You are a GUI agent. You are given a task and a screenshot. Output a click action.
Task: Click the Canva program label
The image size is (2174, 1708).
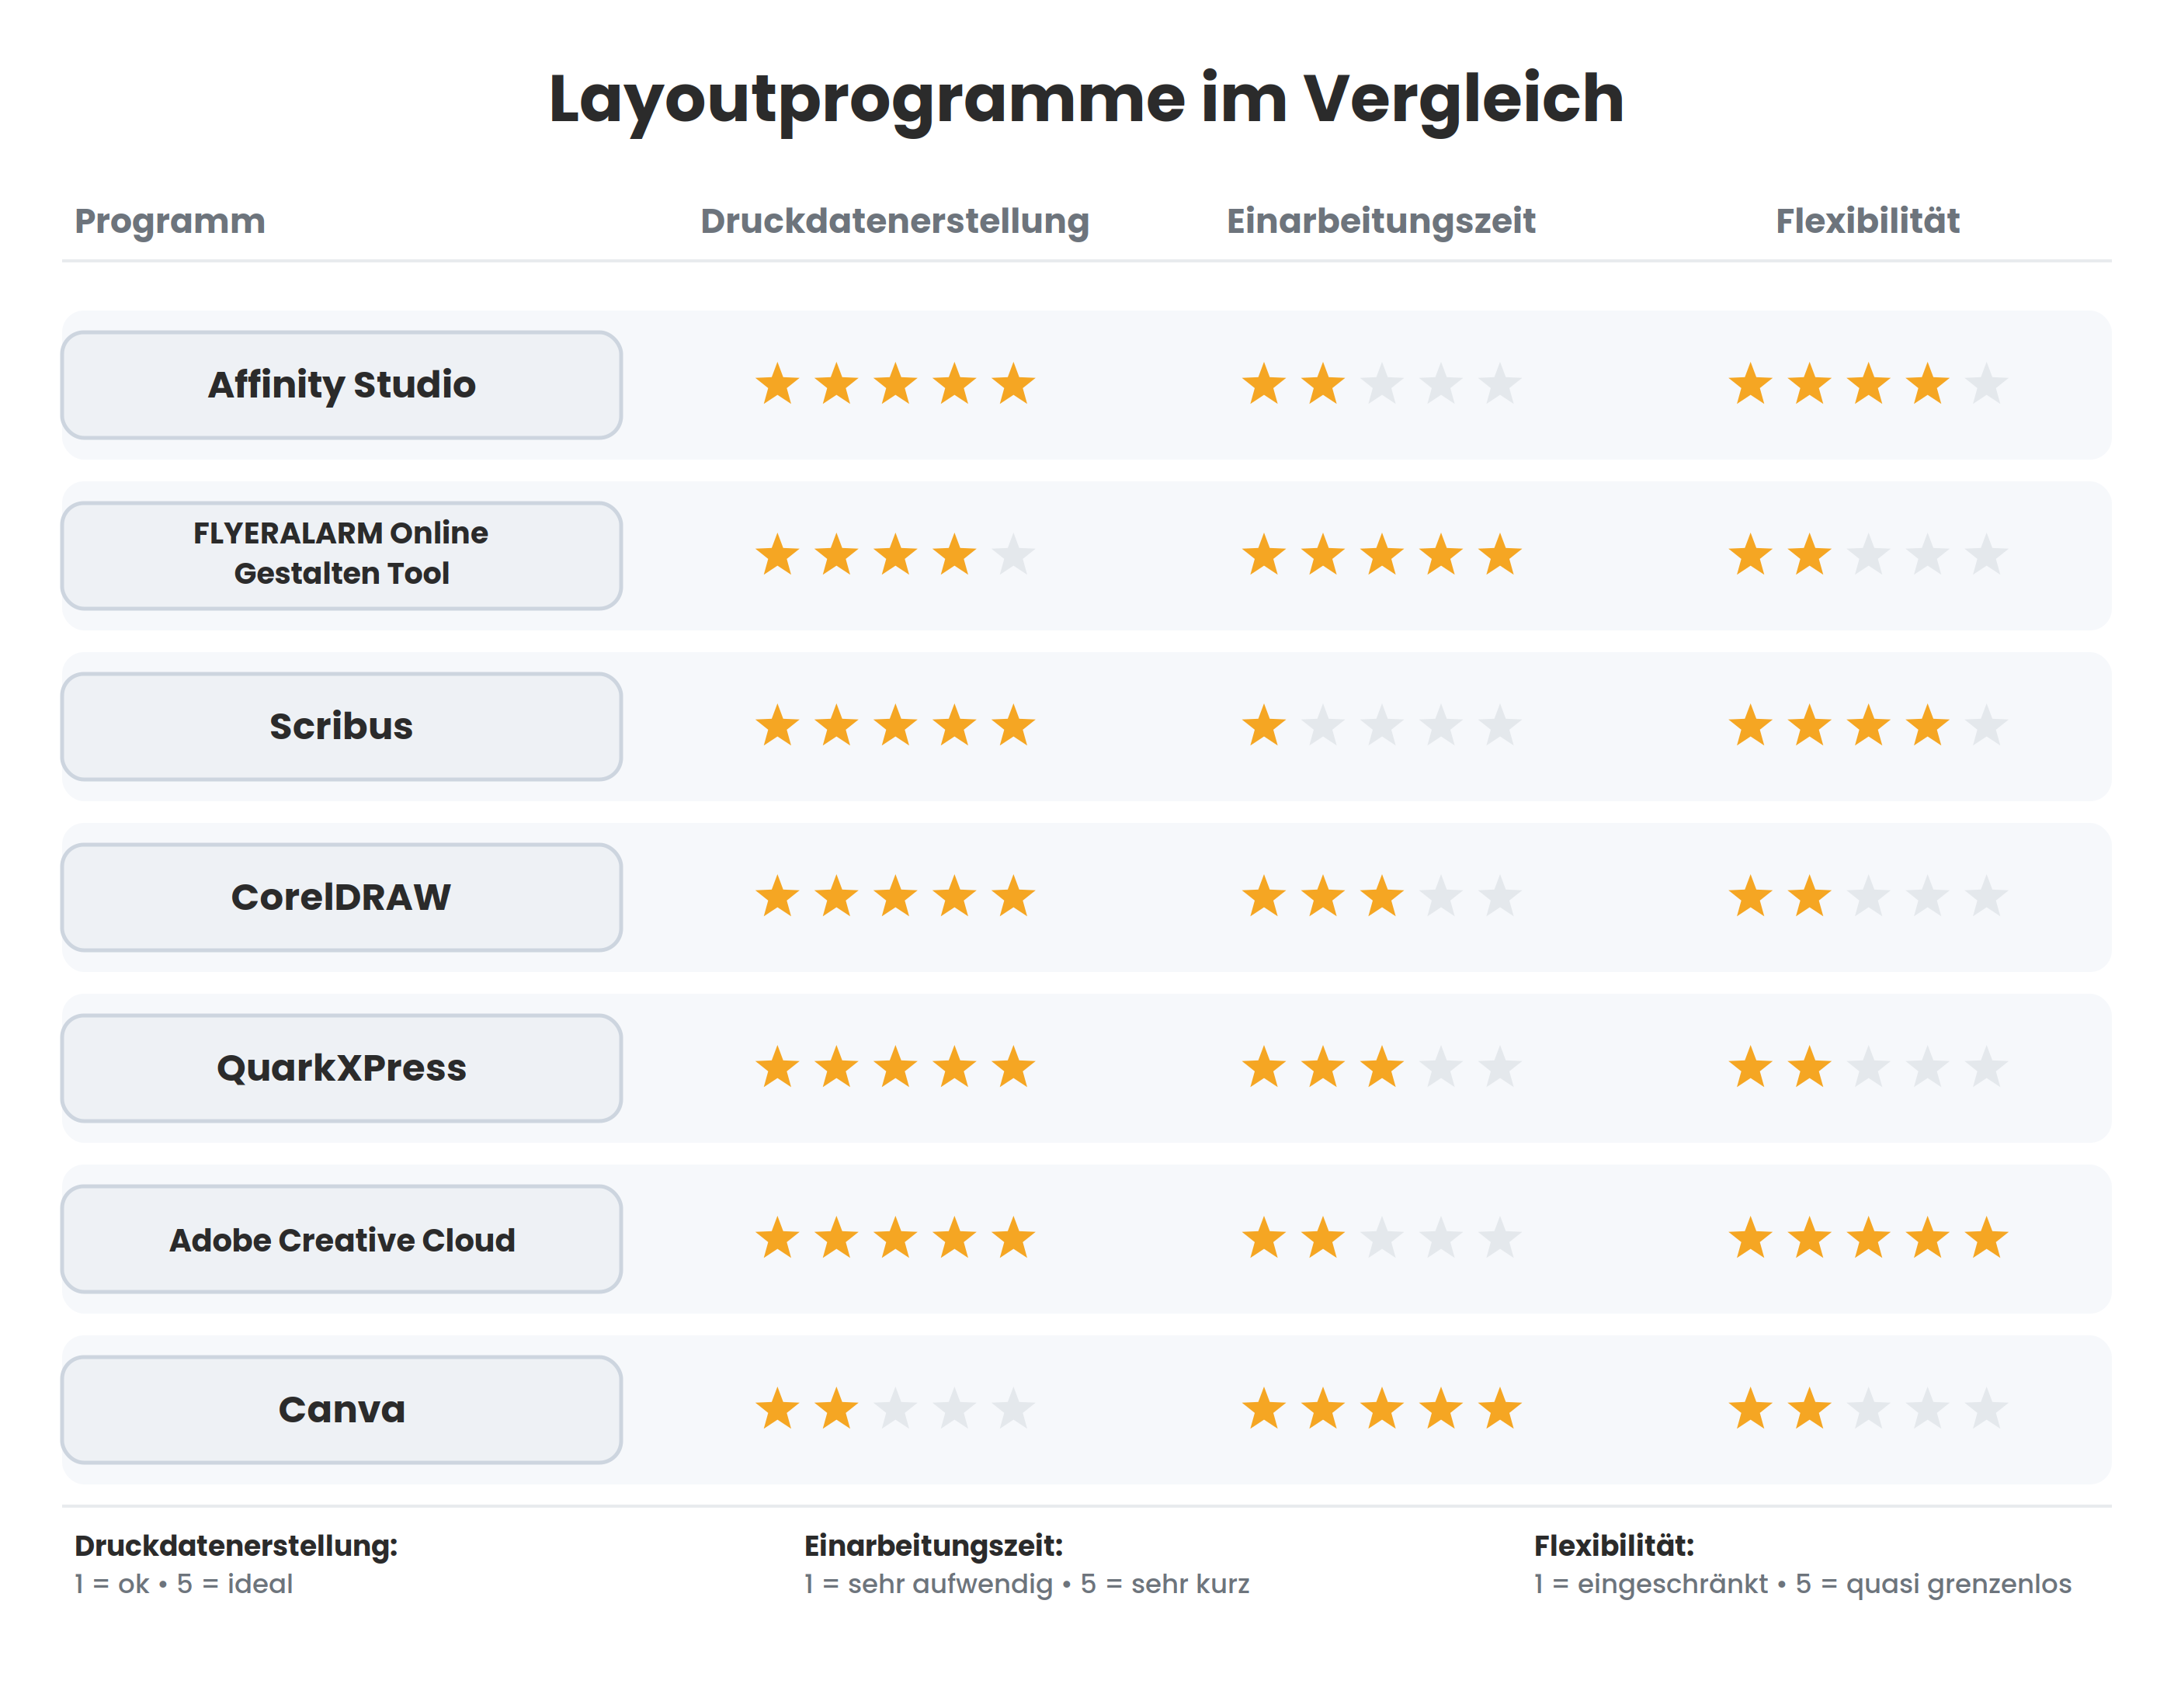click(x=341, y=1410)
